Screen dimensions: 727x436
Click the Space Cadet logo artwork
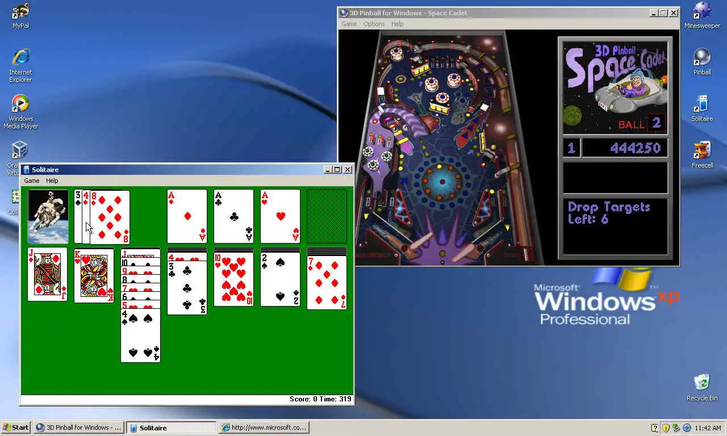[615, 87]
